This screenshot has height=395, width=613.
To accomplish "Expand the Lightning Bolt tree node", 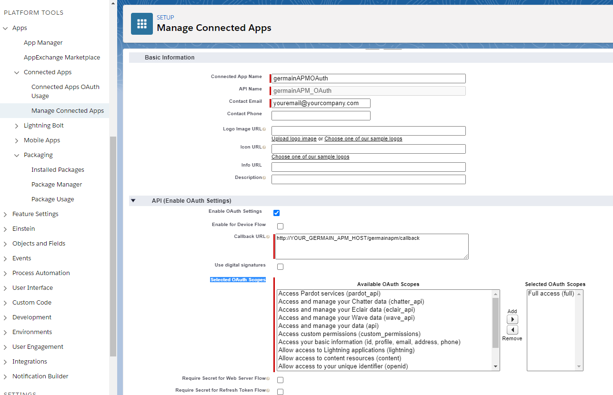I will pyautogui.click(x=17, y=126).
